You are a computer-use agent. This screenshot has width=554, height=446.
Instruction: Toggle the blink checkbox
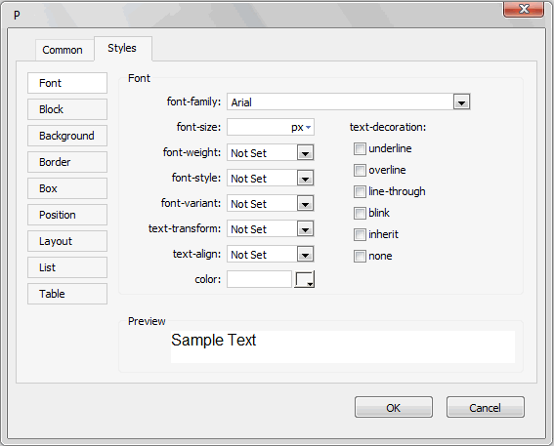pyautogui.click(x=360, y=213)
